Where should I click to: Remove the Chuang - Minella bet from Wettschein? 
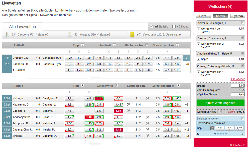point(243,66)
